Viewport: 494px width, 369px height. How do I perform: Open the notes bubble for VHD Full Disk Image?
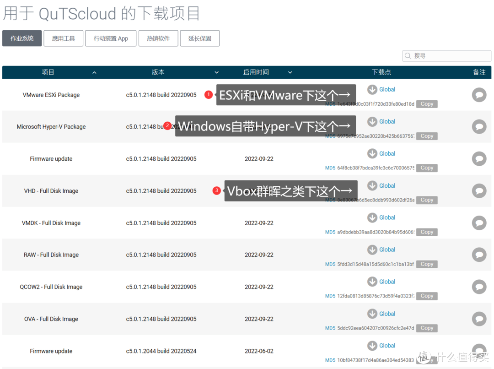[x=479, y=191]
